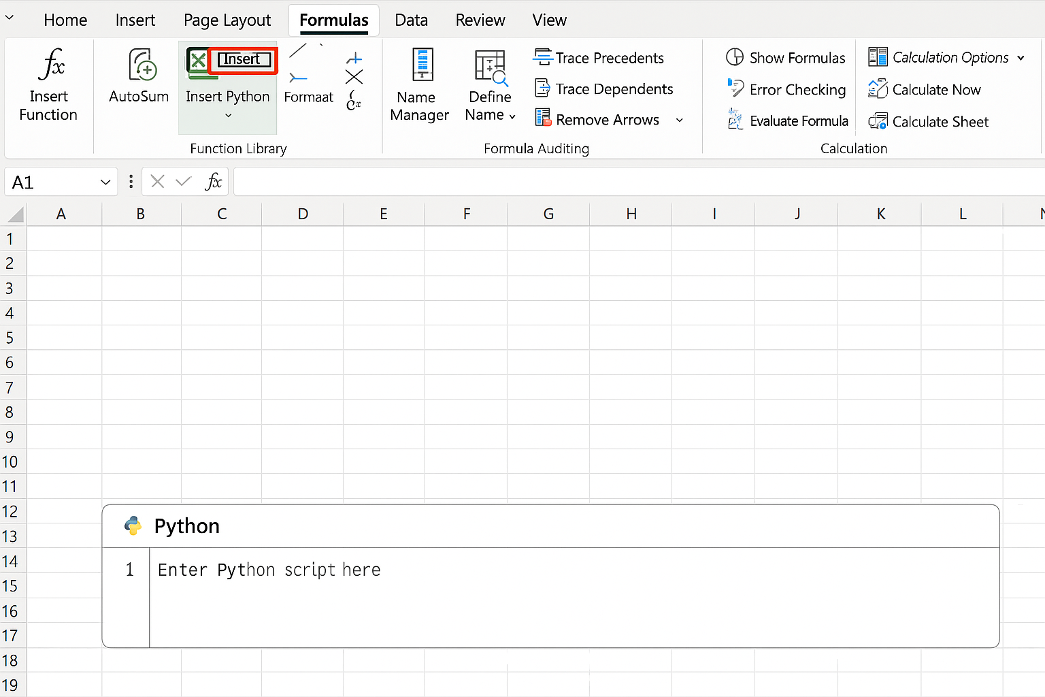Click Calculate Now
Image resolution: width=1045 pixels, height=697 pixels.
tap(925, 89)
